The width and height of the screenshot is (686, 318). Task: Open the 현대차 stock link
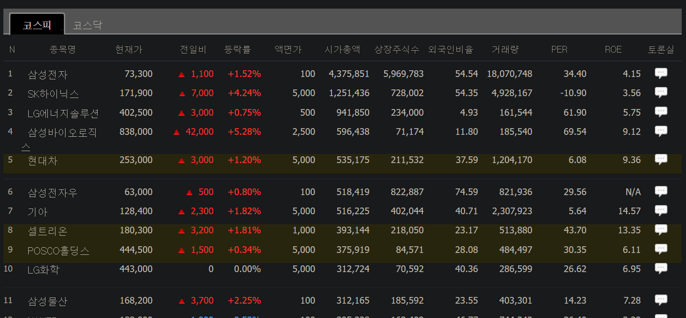[43, 161]
